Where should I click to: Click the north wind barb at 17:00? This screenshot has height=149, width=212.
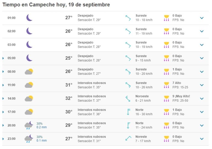pyautogui.click(x=128, y=112)
